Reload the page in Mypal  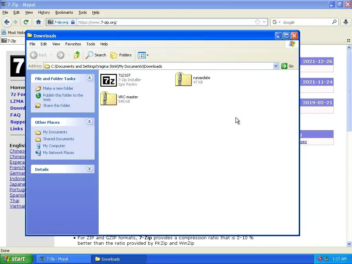[x=26, y=22]
